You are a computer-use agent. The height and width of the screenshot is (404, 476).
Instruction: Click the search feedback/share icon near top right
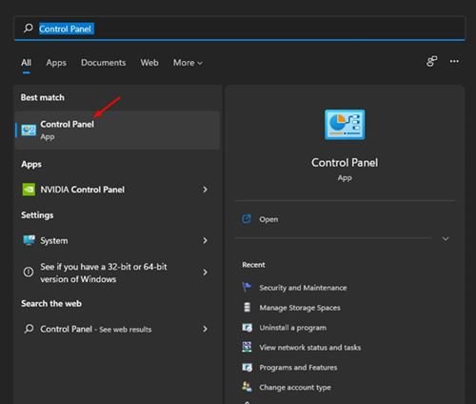point(431,61)
